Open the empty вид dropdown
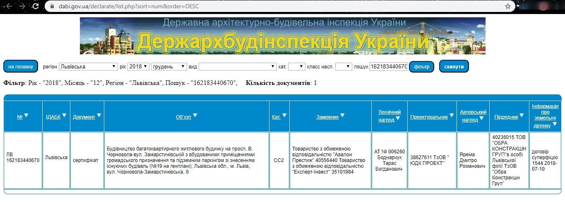 click(x=238, y=66)
